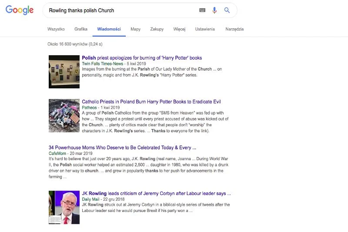Click the '1 kwi 2019' date text
The image size is (348, 232).
click(x=110, y=108)
